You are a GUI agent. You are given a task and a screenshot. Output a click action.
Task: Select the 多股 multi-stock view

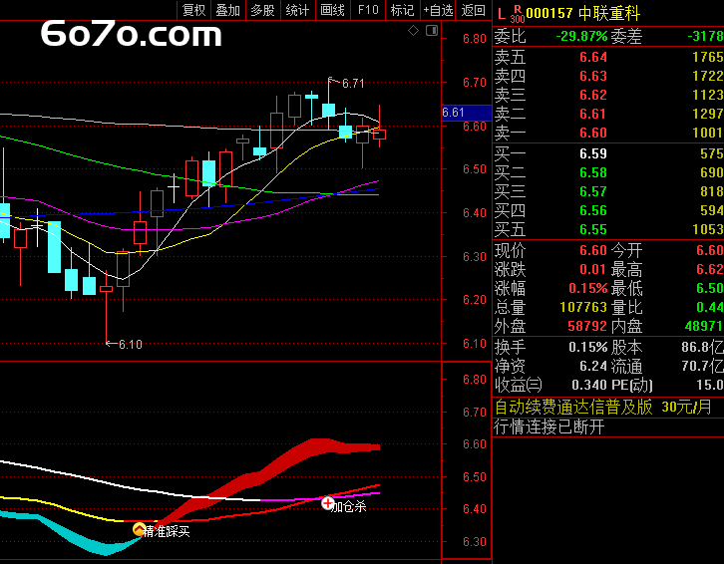click(262, 10)
